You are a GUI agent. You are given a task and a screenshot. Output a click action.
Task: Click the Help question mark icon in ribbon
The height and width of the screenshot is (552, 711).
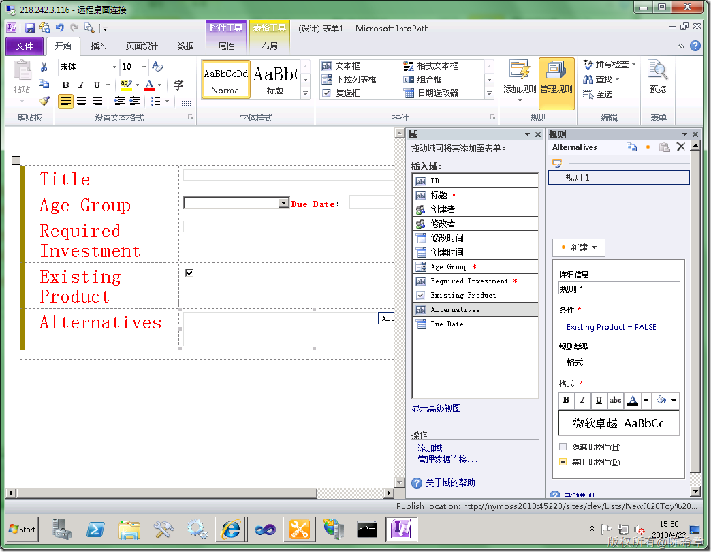695,46
